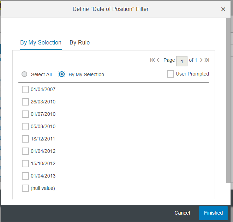The width and height of the screenshot is (233, 222).
Task: Click the page number input field
Action: point(181,61)
